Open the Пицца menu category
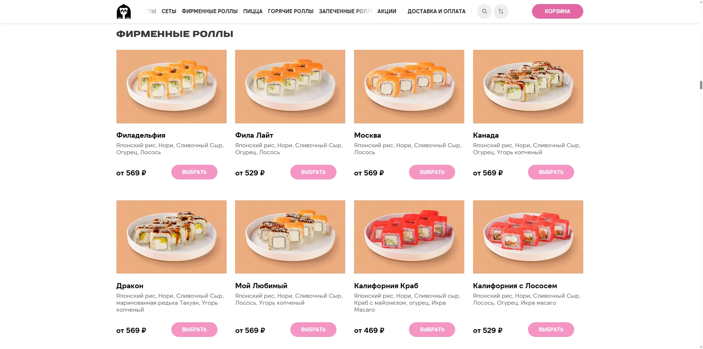The height and width of the screenshot is (349, 703). tap(253, 11)
